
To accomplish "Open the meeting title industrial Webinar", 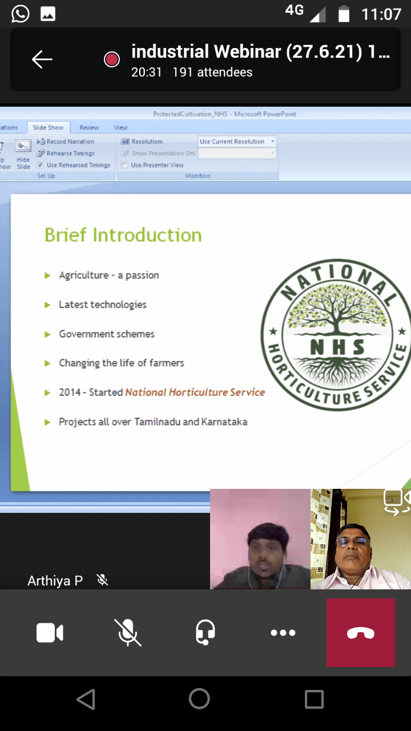I will 261,52.
